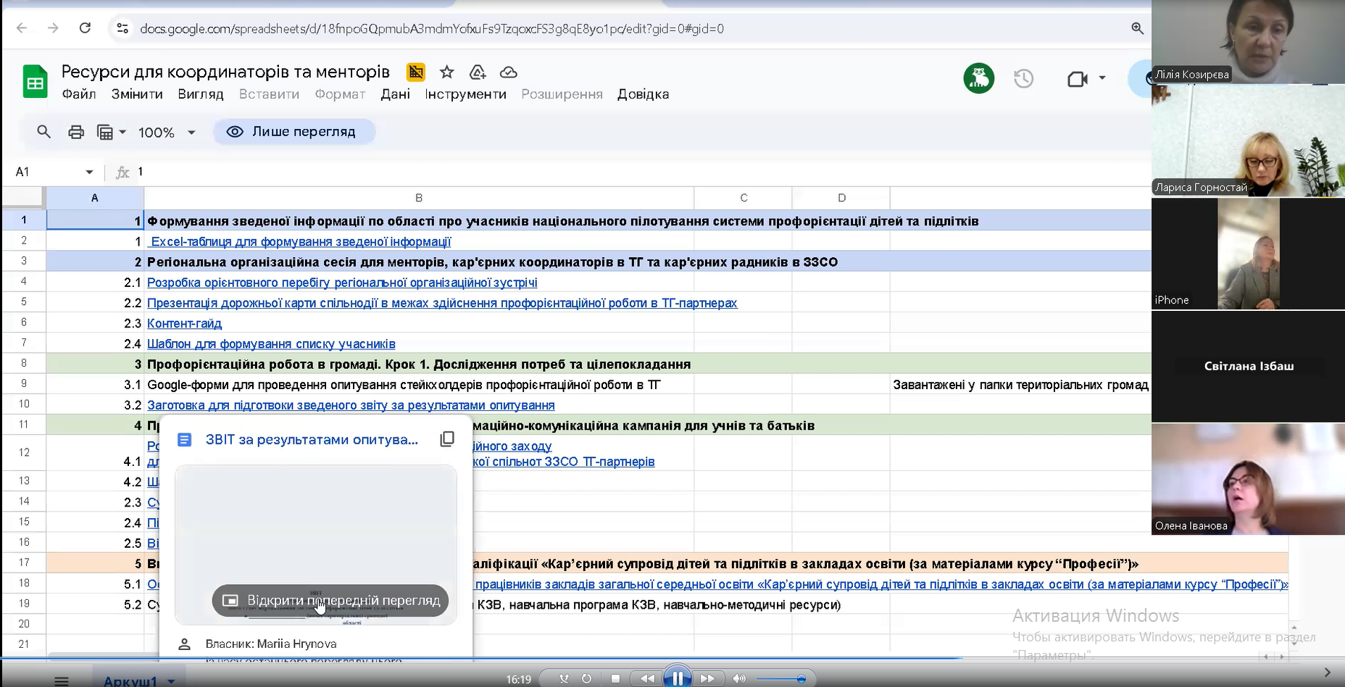This screenshot has width=1345, height=687.
Task: Click the Google Sheets home icon
Action: coord(34,81)
